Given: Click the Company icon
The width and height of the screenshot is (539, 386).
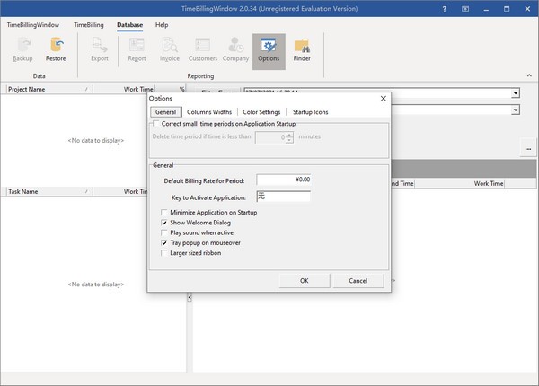Looking at the screenshot, I should tap(236, 48).
